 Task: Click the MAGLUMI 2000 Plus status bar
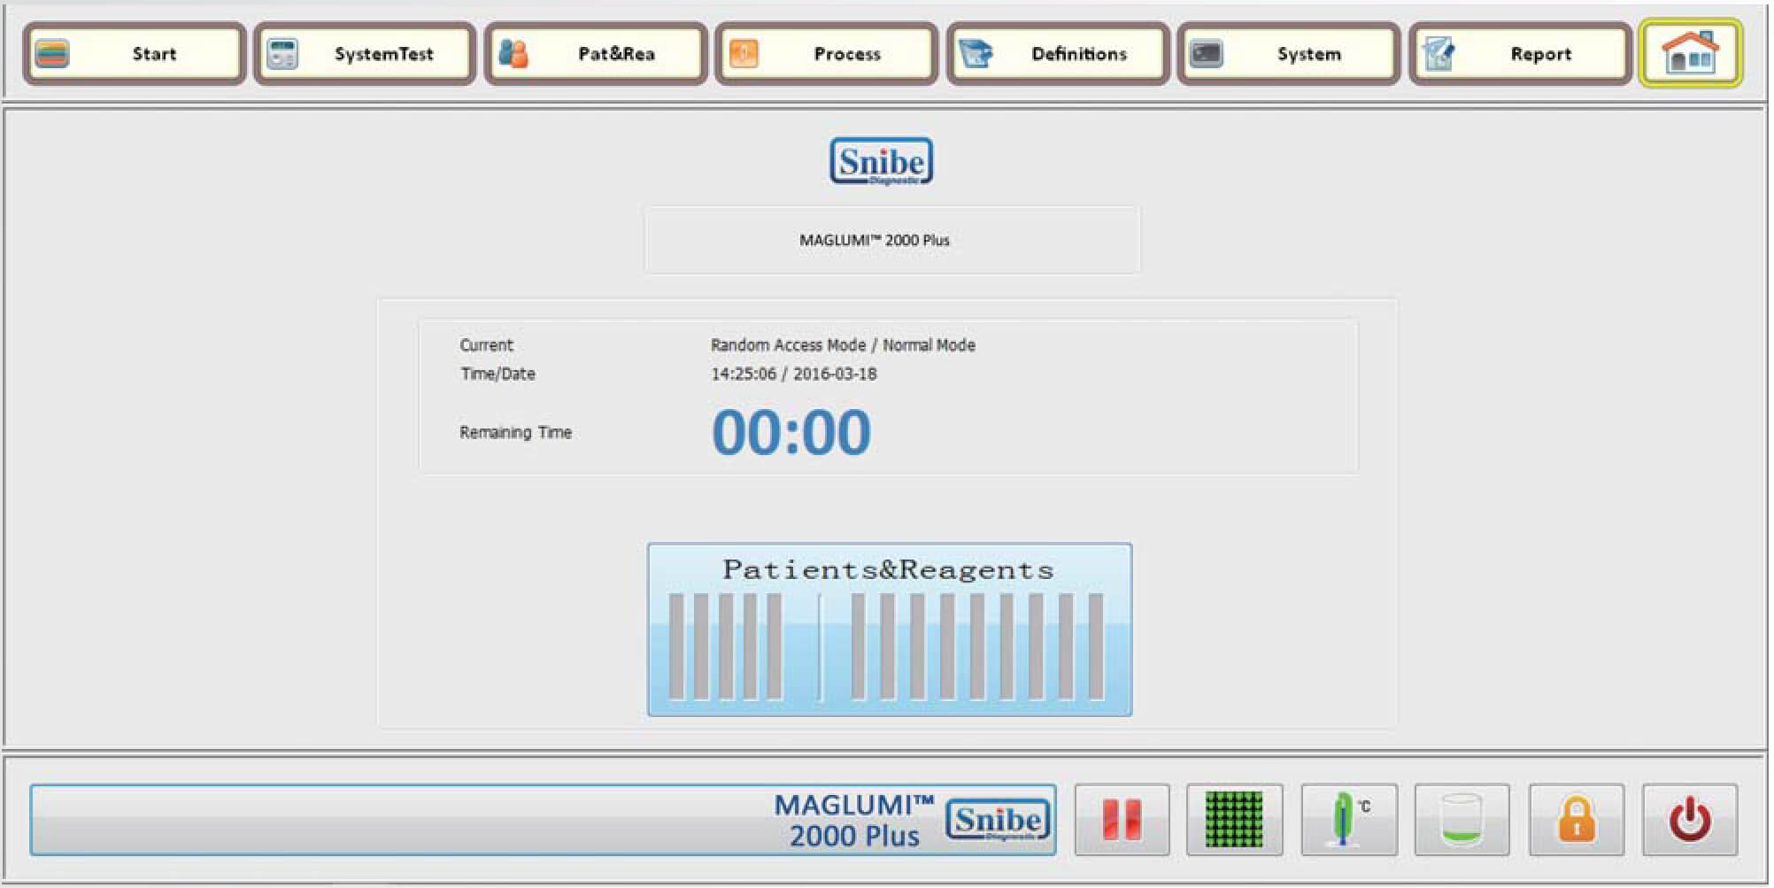543,820
